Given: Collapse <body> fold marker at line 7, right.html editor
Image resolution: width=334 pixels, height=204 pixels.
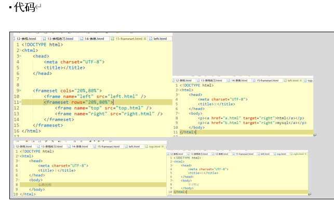Looking at the screenshot, I should (173, 180).
